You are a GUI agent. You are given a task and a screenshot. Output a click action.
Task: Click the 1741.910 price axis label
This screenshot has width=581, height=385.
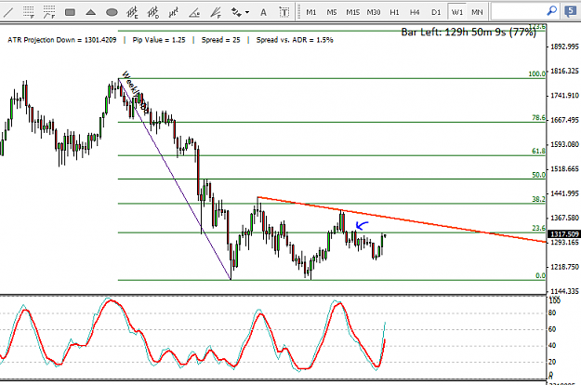coord(564,96)
